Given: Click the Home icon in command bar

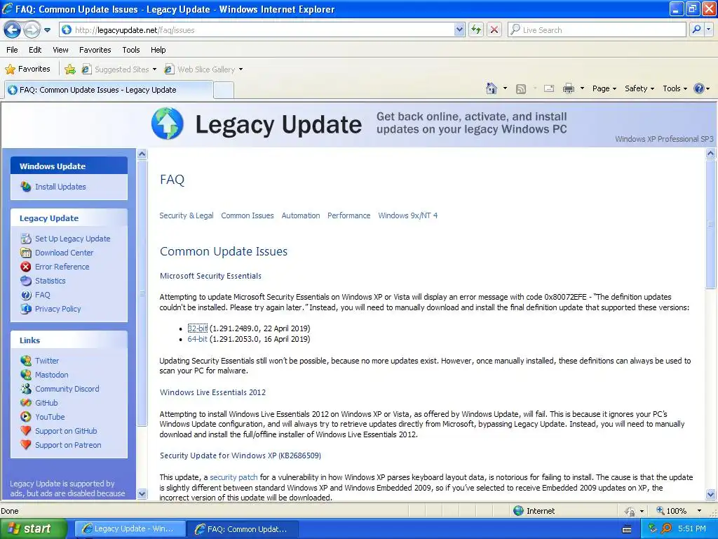Looking at the screenshot, I should pyautogui.click(x=492, y=88).
